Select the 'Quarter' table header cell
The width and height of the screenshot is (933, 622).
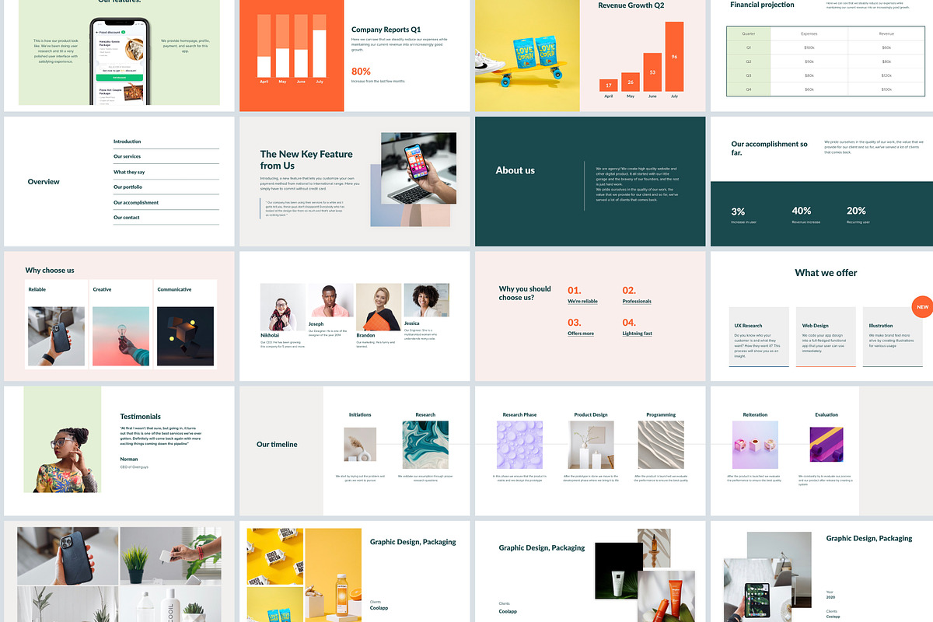pos(749,33)
